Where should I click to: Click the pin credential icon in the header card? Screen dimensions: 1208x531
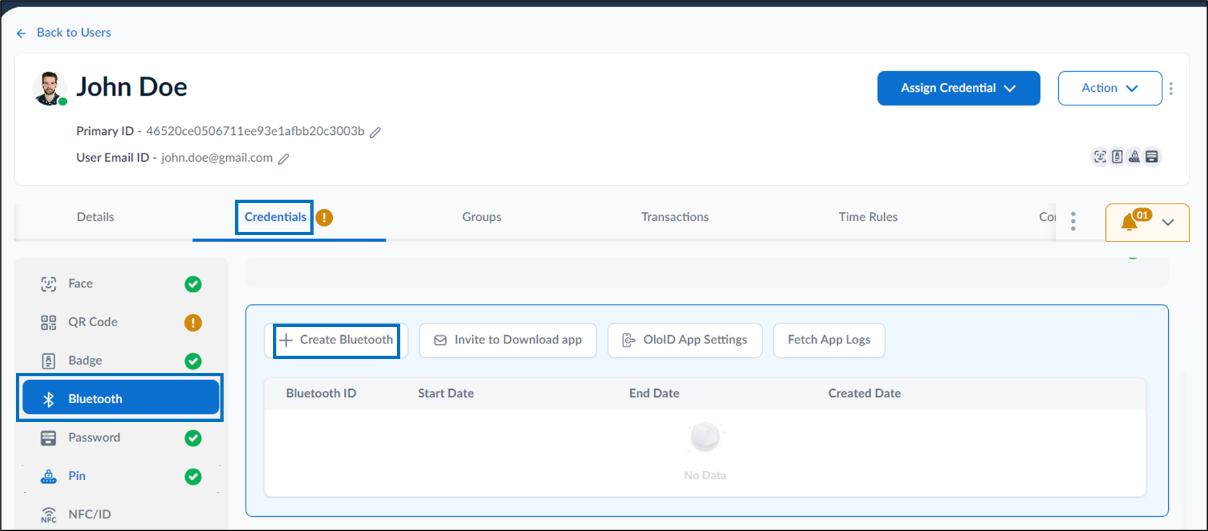tap(1135, 157)
